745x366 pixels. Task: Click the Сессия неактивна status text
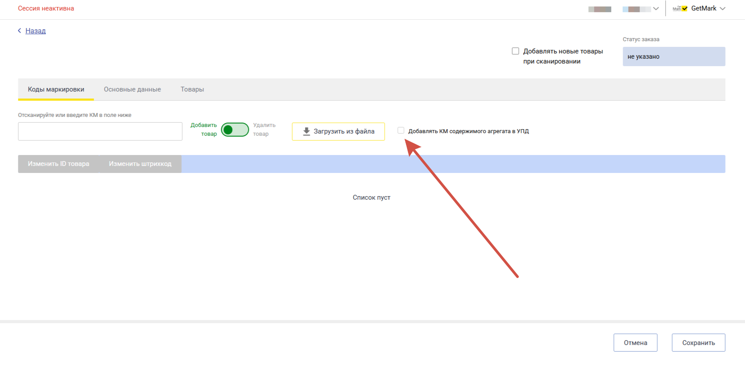click(46, 8)
